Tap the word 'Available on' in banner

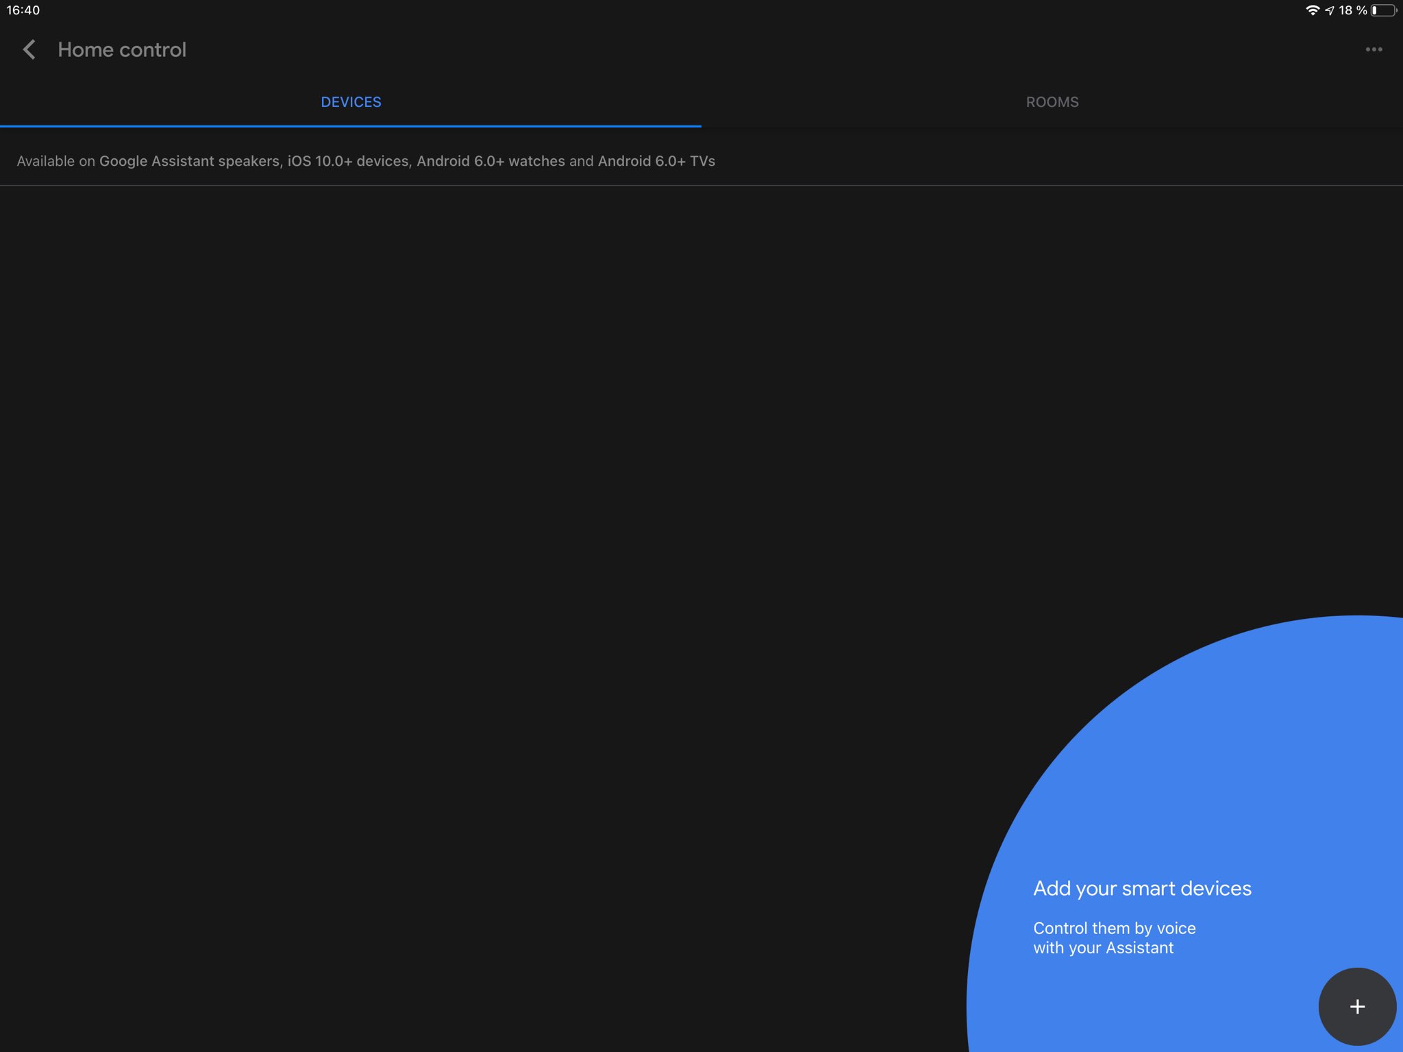[x=55, y=161]
